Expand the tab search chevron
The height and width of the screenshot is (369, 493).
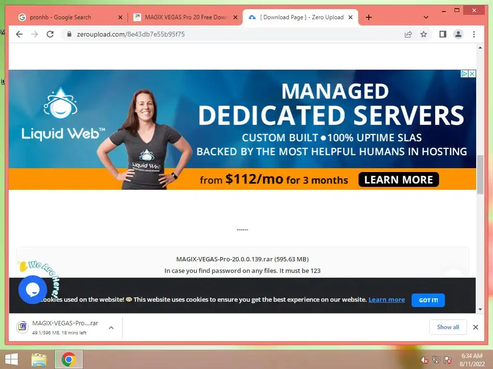click(426, 17)
